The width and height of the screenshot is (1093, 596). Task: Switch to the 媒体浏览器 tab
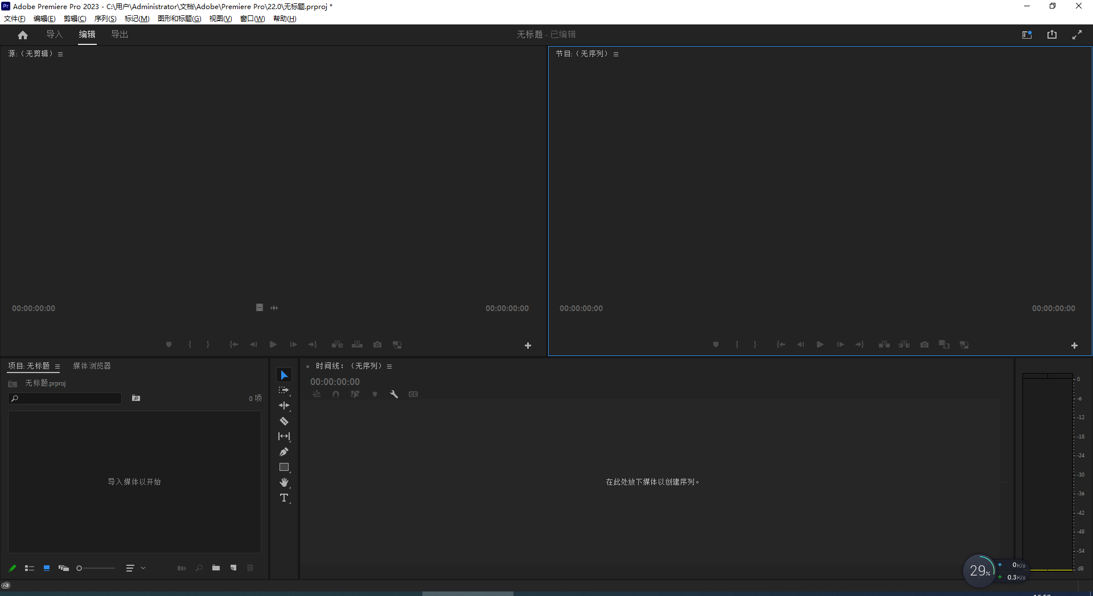pos(92,366)
